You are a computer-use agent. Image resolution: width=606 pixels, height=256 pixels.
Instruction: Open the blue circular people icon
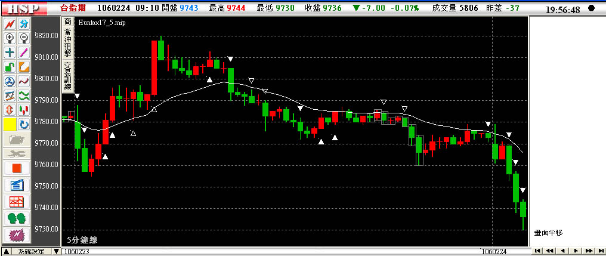click(10, 81)
